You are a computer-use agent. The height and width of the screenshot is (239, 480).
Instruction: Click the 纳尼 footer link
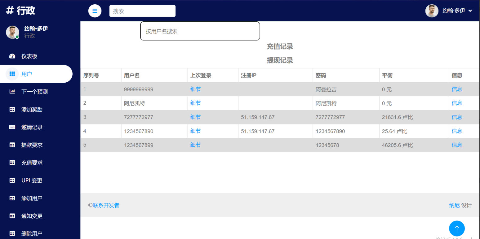[x=454, y=205]
